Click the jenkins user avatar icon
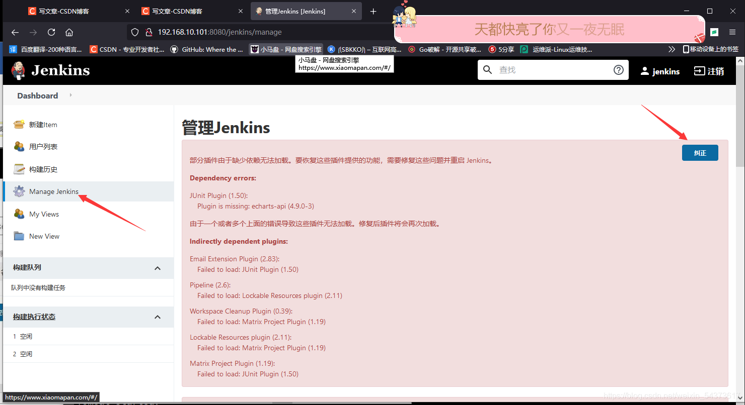Viewport: 745px width, 405px height. pyautogui.click(x=644, y=71)
